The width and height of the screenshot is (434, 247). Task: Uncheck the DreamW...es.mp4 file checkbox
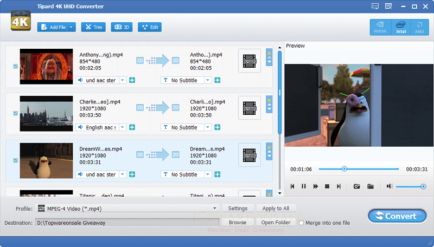click(x=16, y=160)
